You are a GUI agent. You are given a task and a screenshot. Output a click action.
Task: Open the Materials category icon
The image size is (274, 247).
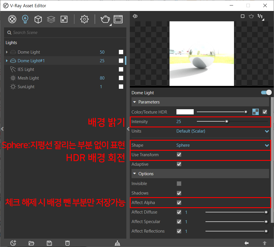pyautogui.click(x=12, y=19)
